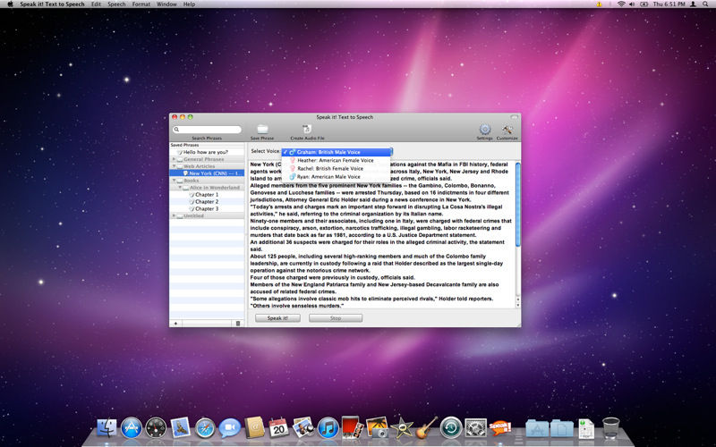Click the text area vertical scrollbar
The image size is (716, 447).
tap(518, 205)
